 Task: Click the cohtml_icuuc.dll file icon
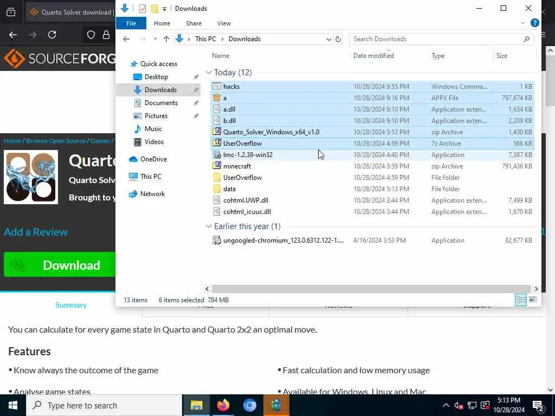pos(217,212)
